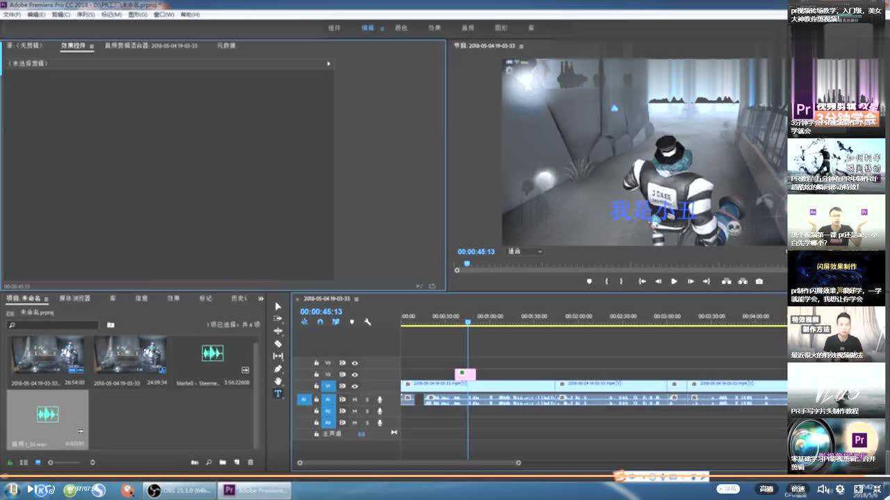The height and width of the screenshot is (500, 890).
Task: Expand the arrow beside (未选择剪辑)
Action: click(329, 64)
